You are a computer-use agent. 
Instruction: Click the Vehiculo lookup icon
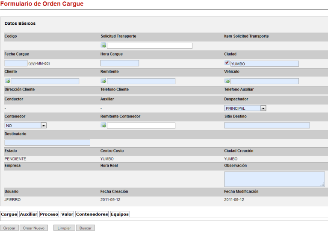click(227, 81)
